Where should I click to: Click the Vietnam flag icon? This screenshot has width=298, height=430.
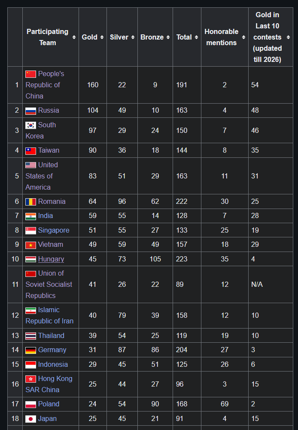click(x=30, y=245)
